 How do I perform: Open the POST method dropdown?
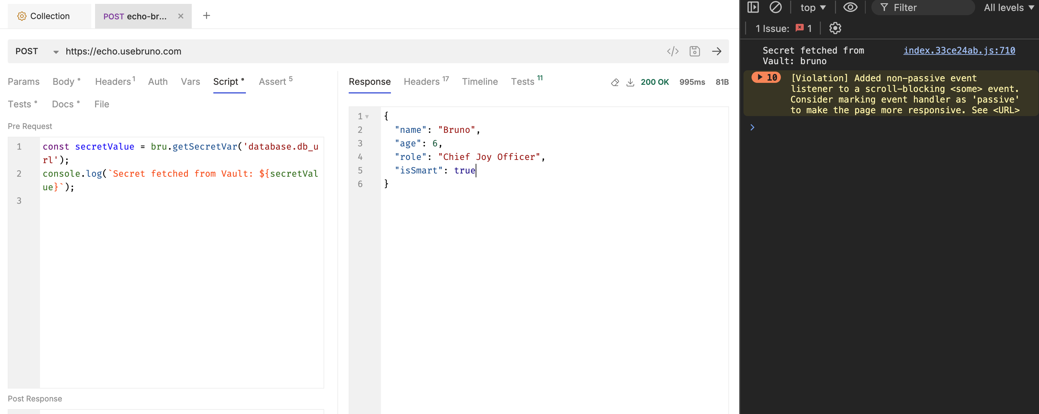[37, 51]
